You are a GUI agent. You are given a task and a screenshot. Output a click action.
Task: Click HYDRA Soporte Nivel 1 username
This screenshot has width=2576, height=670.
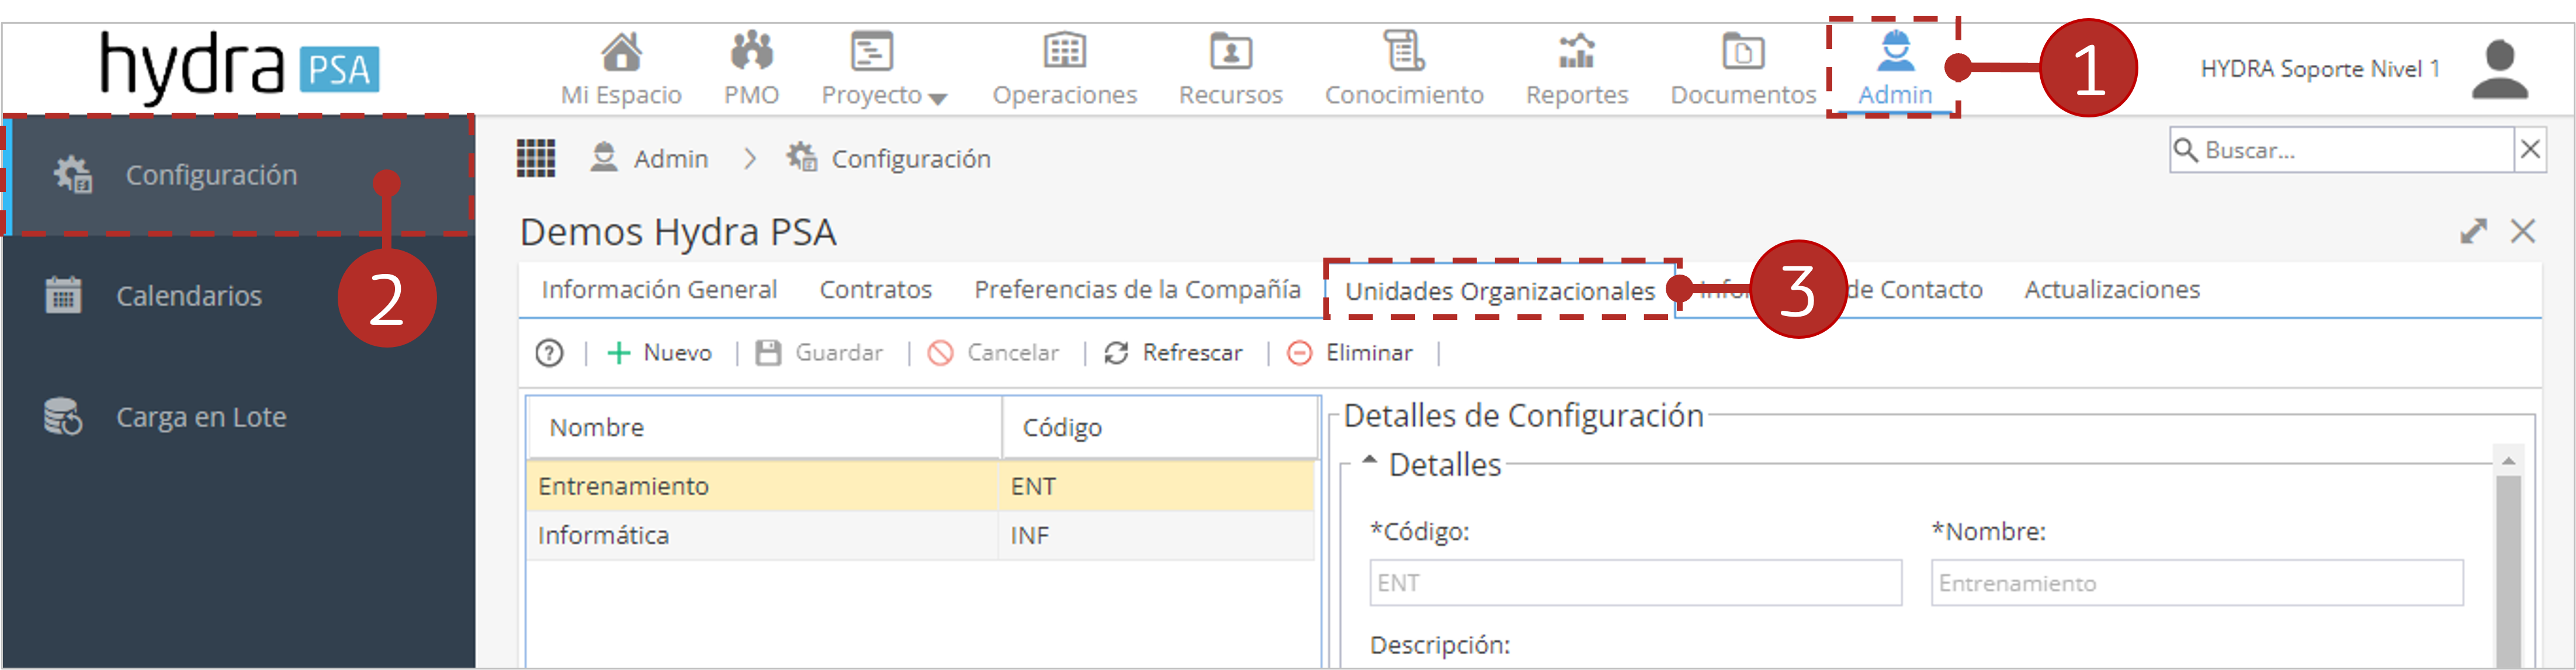click(2320, 69)
